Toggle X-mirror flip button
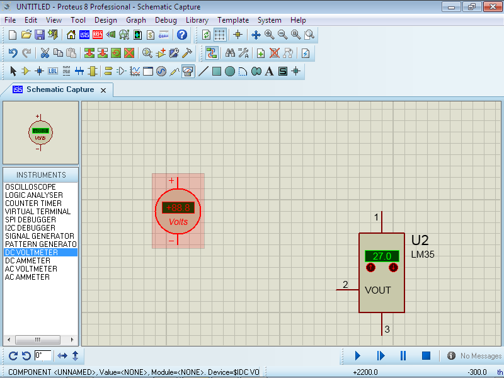Image resolution: width=504 pixels, height=378 pixels. click(62, 356)
